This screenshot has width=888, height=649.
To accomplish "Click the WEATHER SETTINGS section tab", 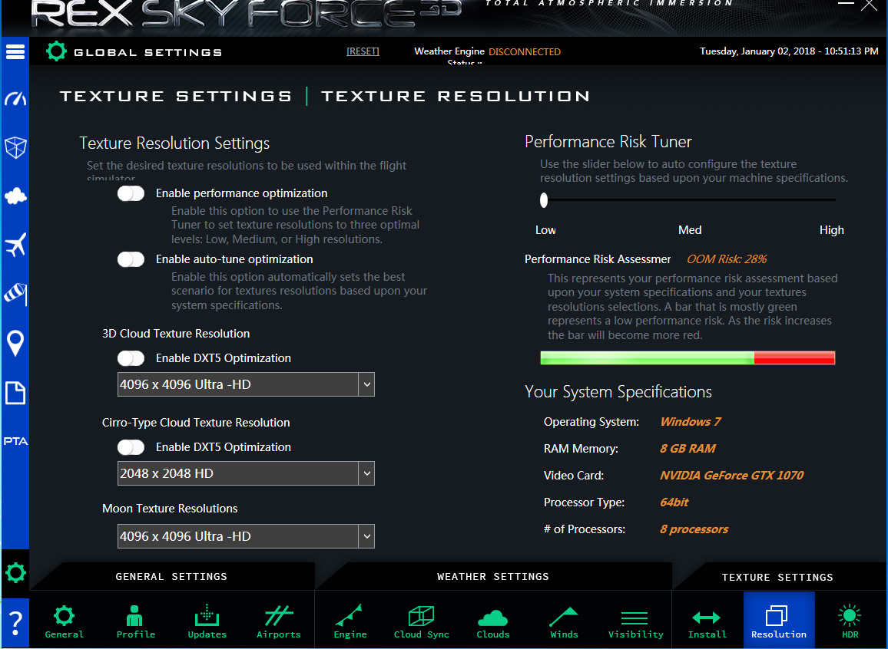I will (492, 577).
